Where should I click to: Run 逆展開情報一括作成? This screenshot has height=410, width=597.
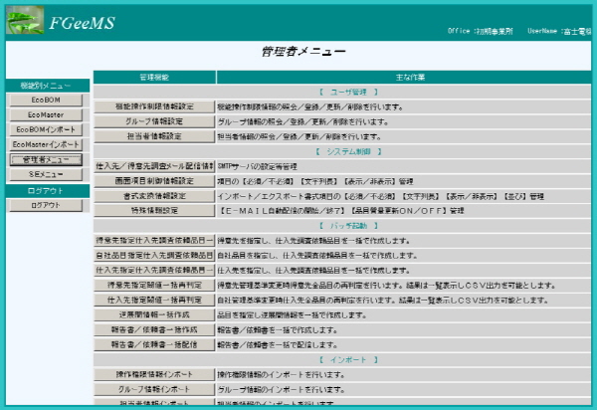154,314
